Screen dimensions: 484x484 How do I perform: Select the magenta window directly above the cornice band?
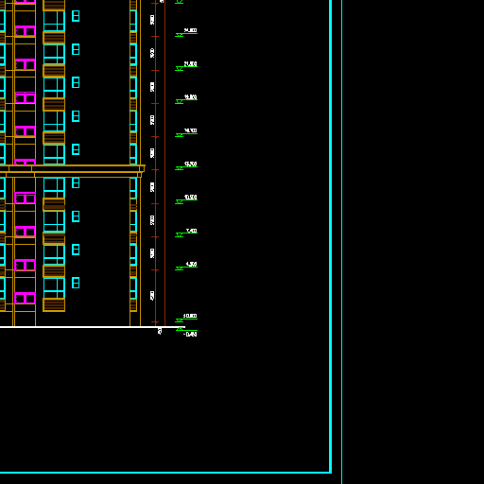point(25,162)
